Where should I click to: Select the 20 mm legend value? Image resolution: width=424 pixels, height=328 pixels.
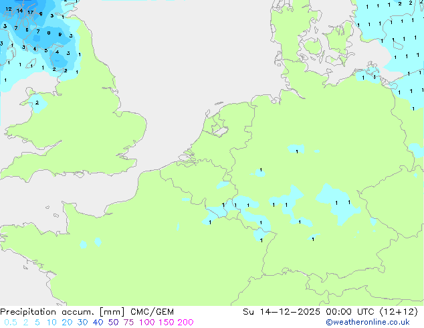tap(67, 323)
